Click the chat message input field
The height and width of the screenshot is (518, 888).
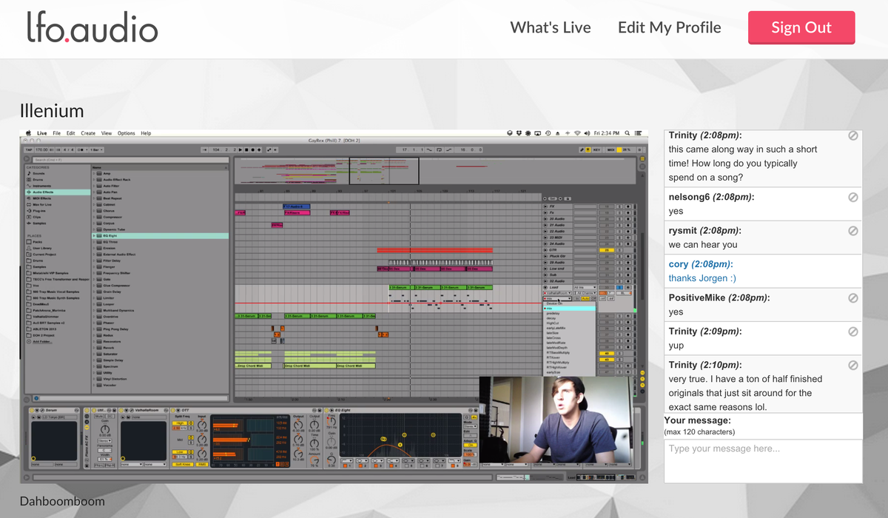point(763,461)
